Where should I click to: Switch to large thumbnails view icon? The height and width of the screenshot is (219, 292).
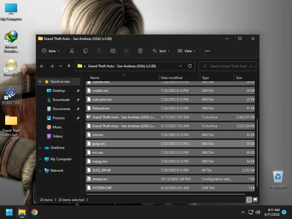[x=255, y=200]
